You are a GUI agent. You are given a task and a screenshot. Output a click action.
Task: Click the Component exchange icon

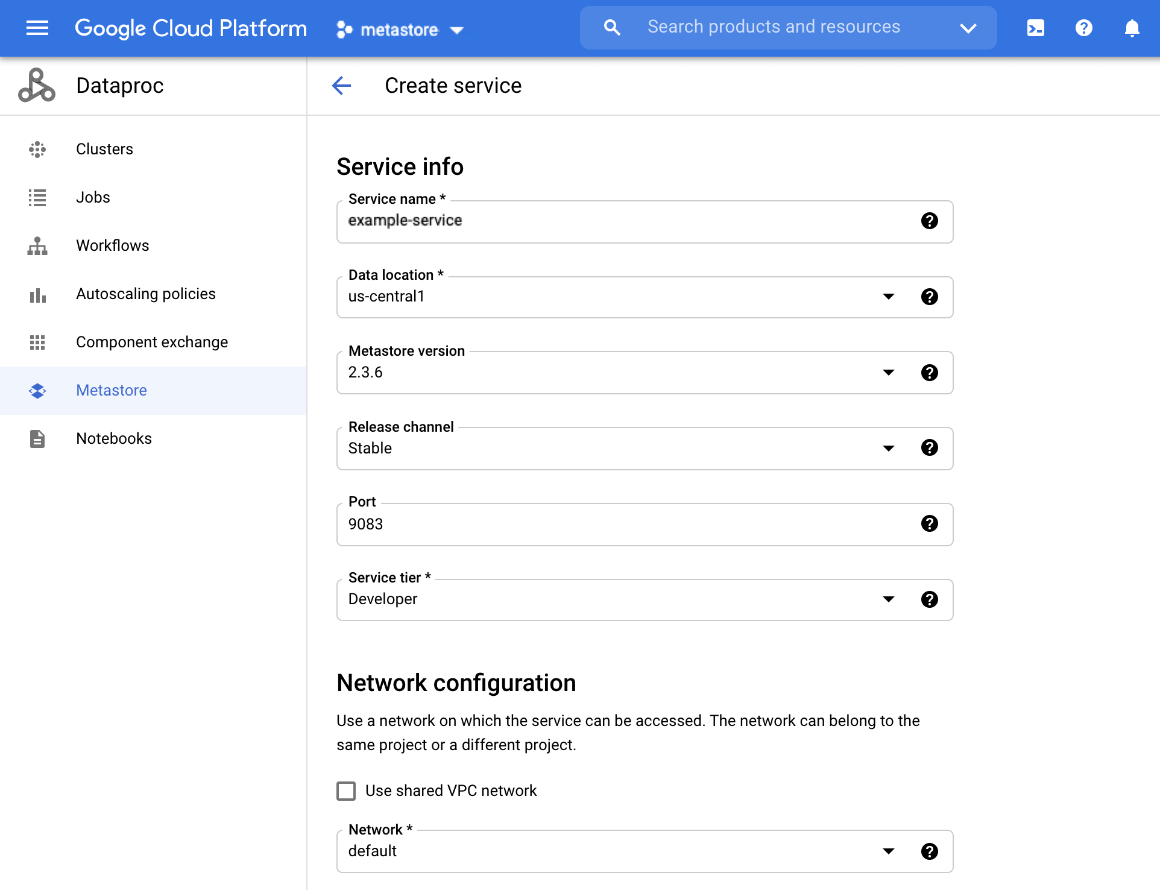click(37, 341)
